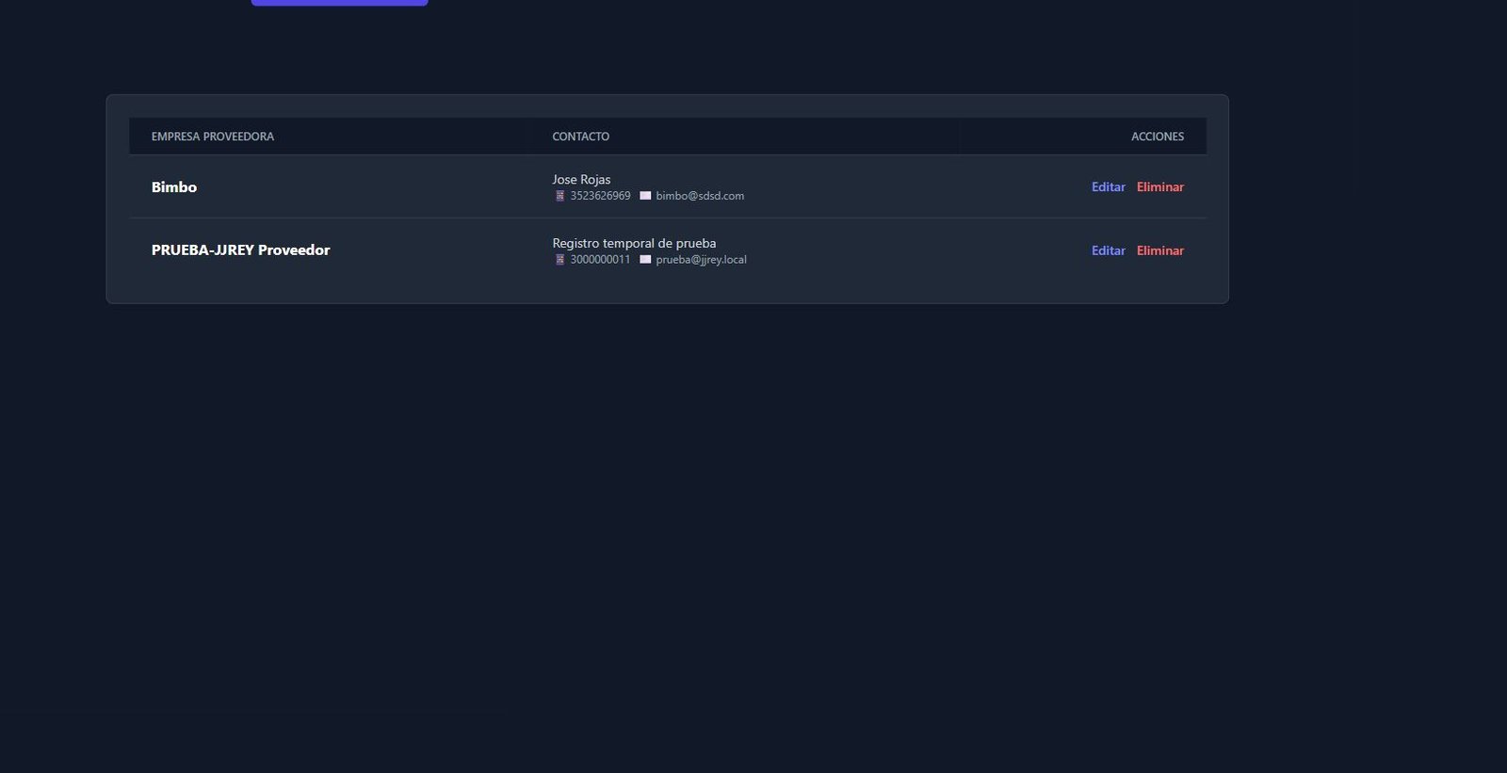
Task: Click the Jose Rojas contact name
Action: click(x=581, y=179)
